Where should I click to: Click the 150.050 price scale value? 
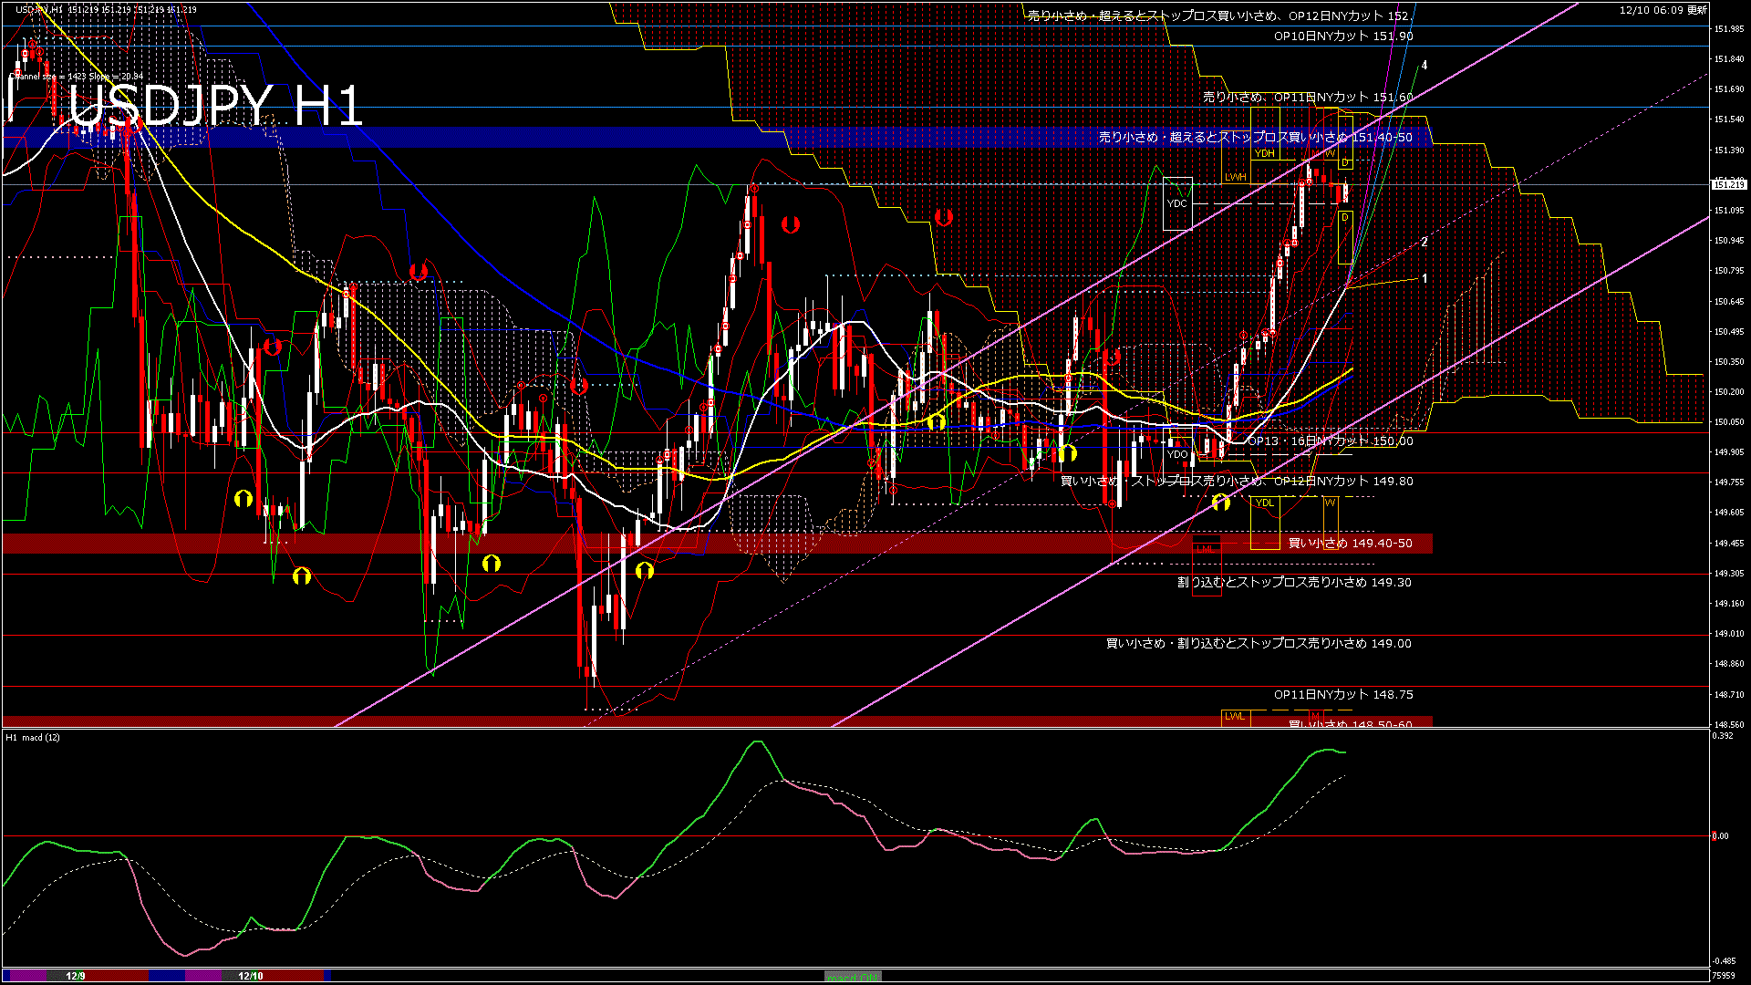(1729, 422)
